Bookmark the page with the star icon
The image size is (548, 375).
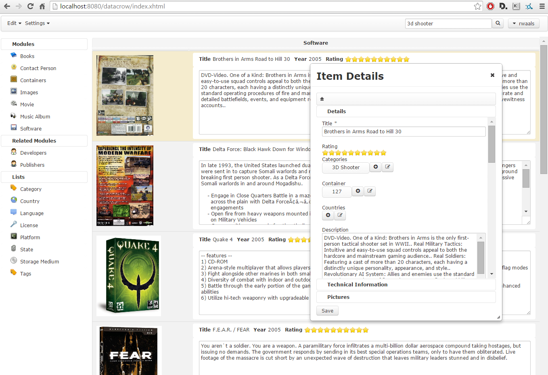(x=478, y=6)
